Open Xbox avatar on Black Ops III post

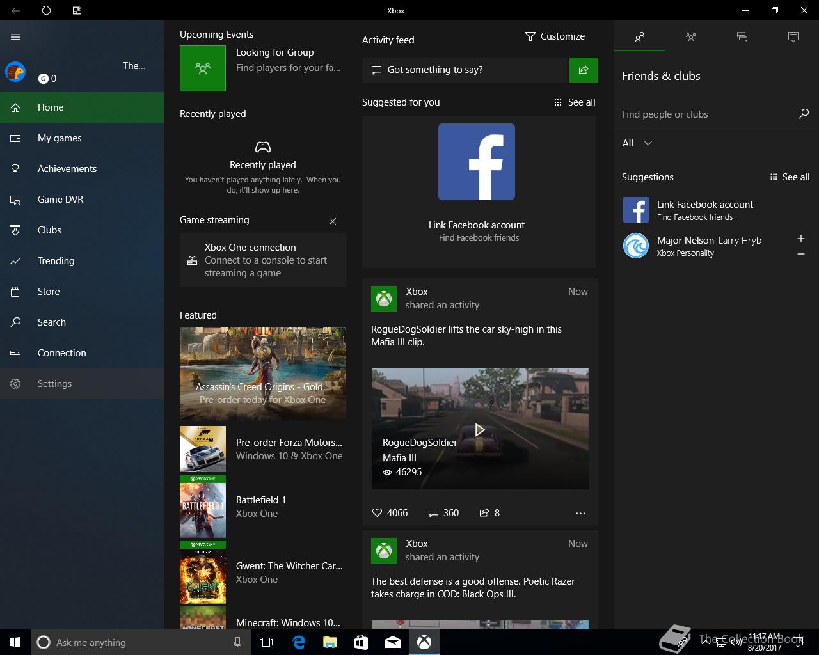click(x=384, y=551)
